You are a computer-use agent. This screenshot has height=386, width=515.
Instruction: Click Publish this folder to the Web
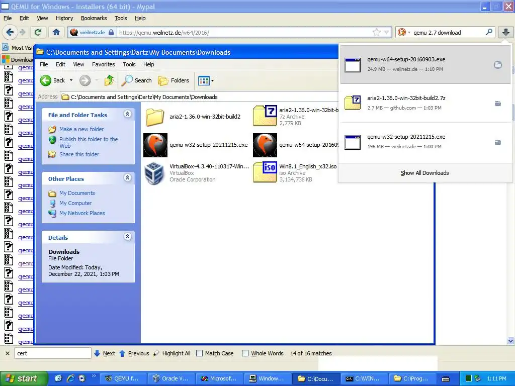[89, 142]
